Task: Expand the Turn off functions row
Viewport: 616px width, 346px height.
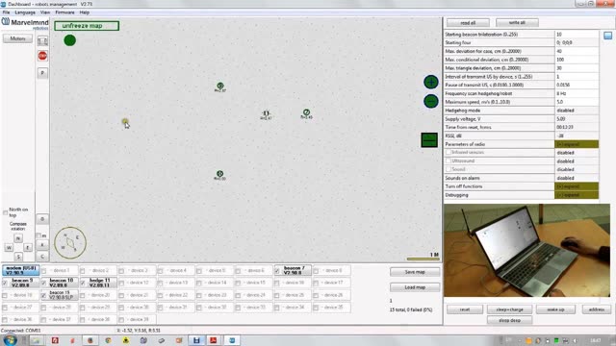Action: tap(577, 186)
